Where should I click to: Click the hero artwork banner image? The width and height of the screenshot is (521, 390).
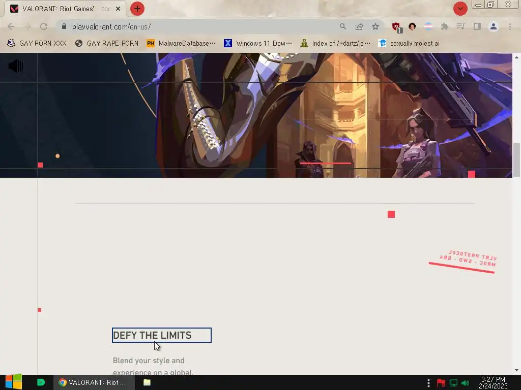256,115
